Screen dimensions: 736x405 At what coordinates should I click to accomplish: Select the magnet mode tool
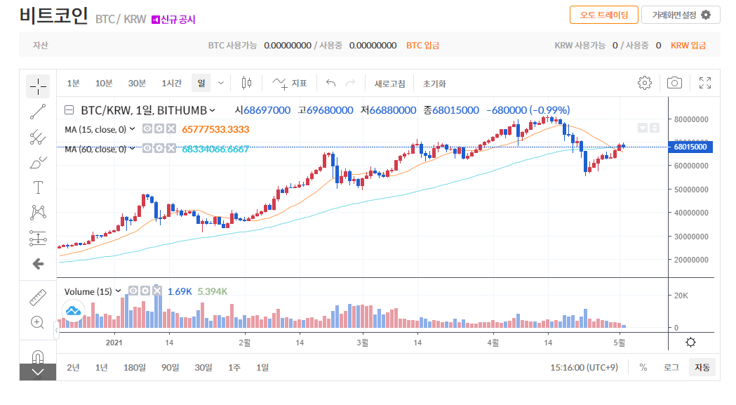pos(38,357)
